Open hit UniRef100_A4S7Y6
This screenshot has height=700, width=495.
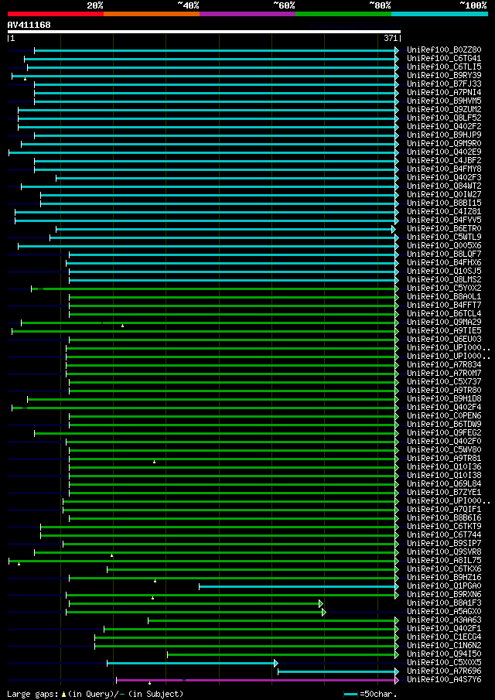click(444, 681)
